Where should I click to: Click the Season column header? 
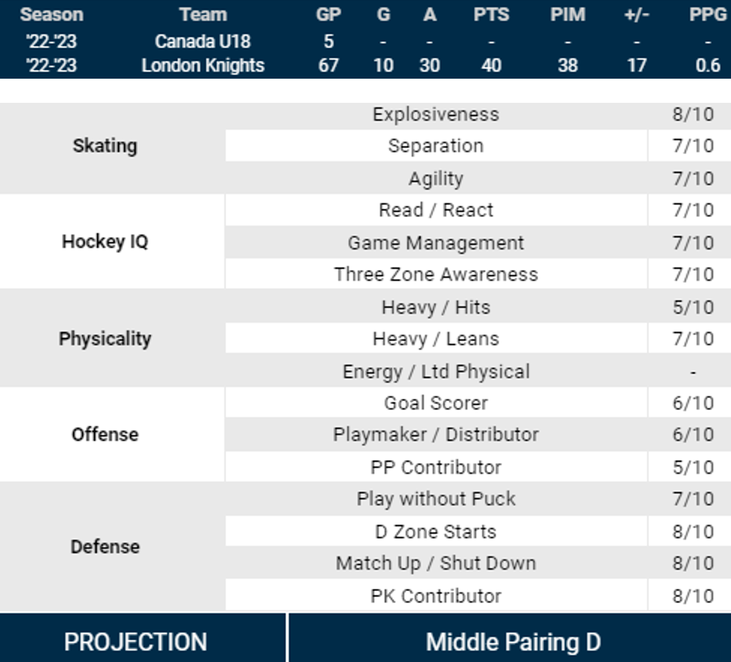51,15
